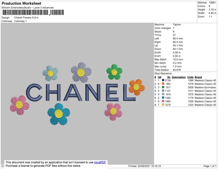Click the zoom value '1:1'

(x=210, y=17)
